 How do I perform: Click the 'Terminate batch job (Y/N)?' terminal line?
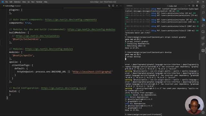click(x=137, y=33)
